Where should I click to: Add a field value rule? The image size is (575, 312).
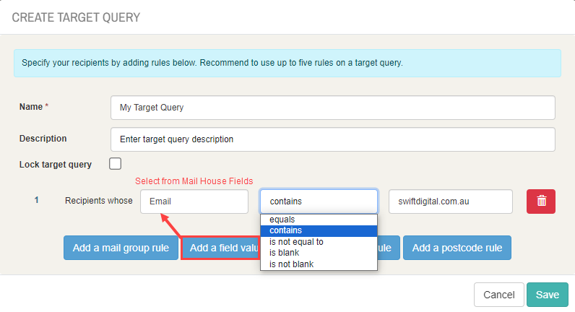coord(221,248)
